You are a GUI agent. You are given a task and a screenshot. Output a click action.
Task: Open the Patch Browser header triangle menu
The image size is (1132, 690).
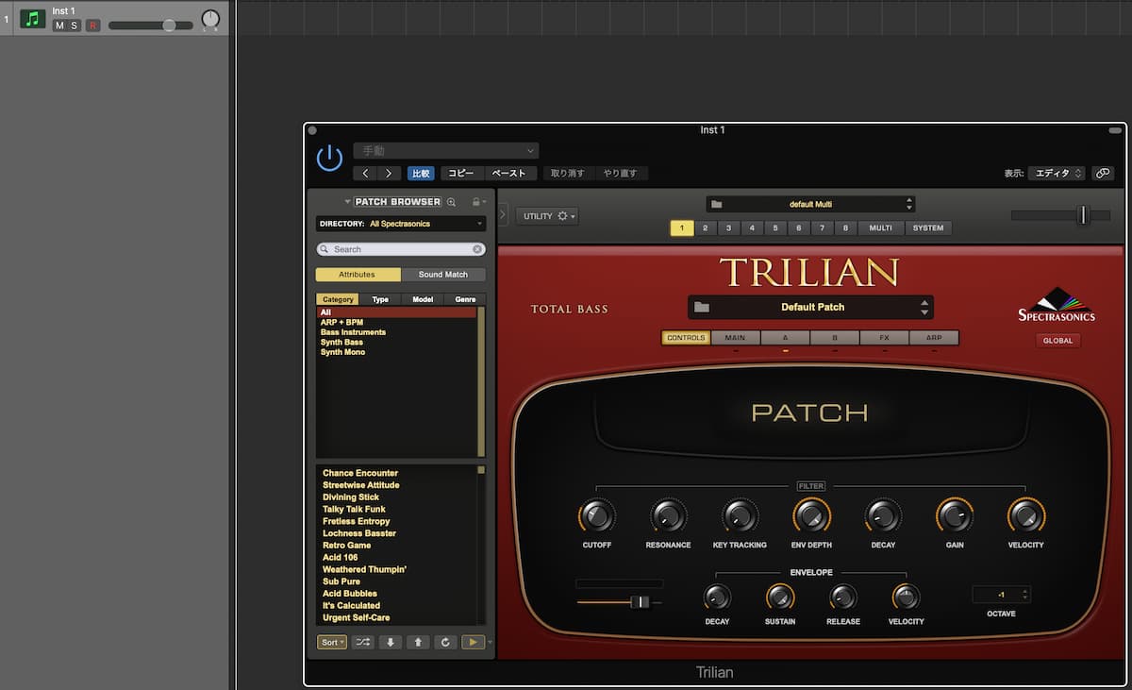pyautogui.click(x=347, y=201)
